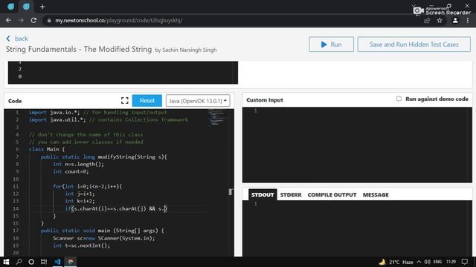476x267 pixels.
Task: Click the 'class Main {' line
Action: [47, 149]
